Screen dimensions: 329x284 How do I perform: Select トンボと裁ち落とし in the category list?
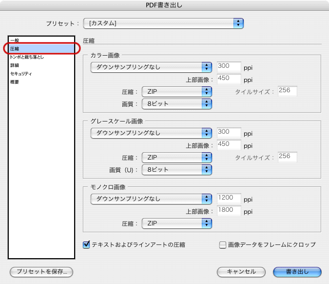coord(41,57)
